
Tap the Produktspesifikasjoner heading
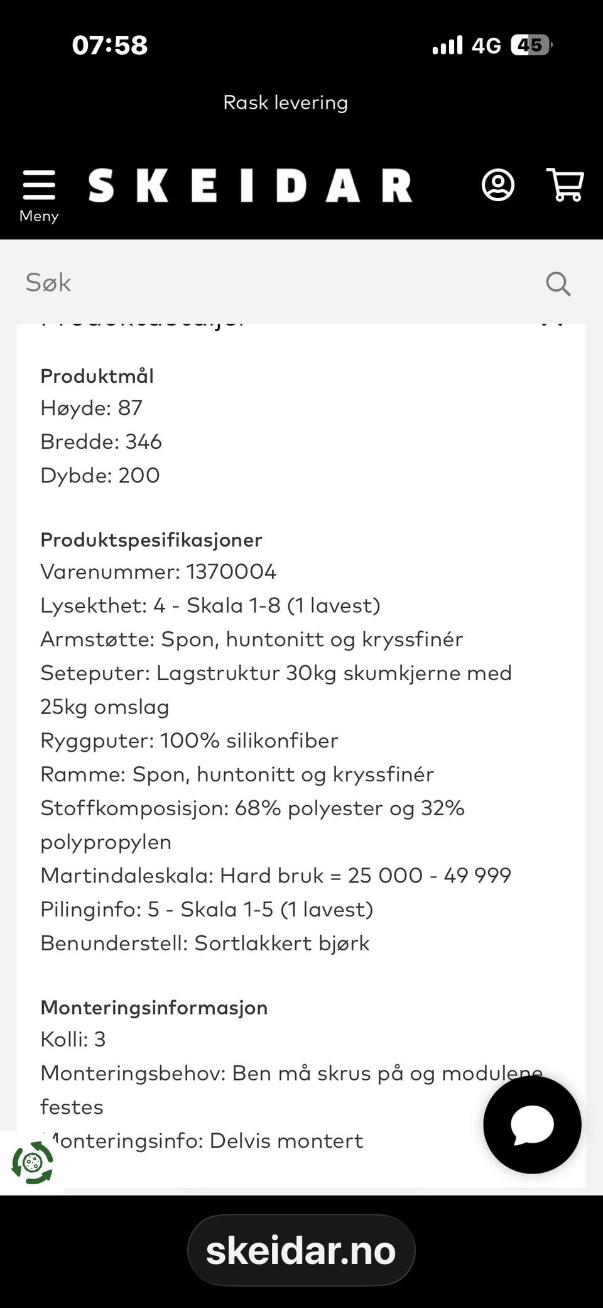[x=151, y=540]
